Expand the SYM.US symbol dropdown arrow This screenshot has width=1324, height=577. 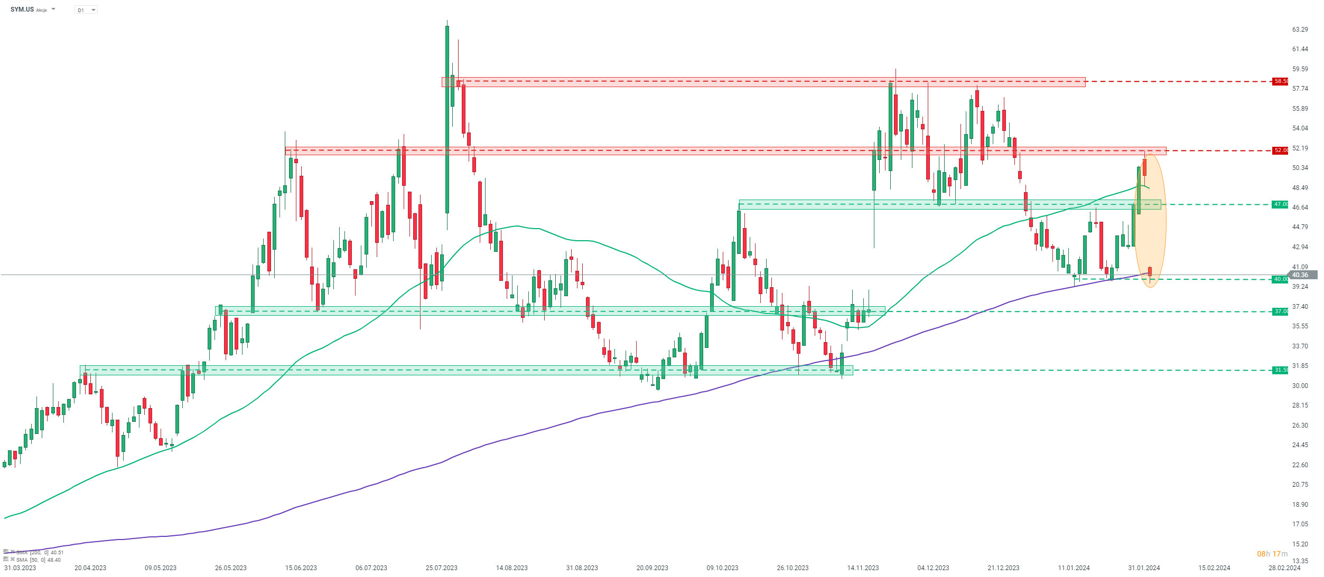(x=53, y=10)
